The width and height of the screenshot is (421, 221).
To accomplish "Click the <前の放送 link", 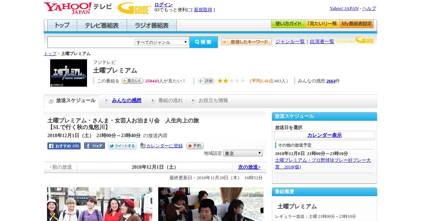I will 61,167.
